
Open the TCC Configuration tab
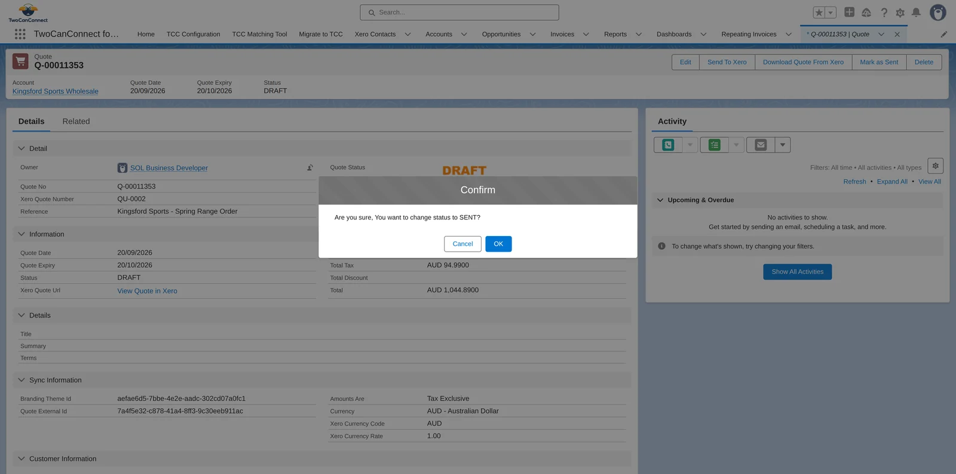(x=193, y=34)
